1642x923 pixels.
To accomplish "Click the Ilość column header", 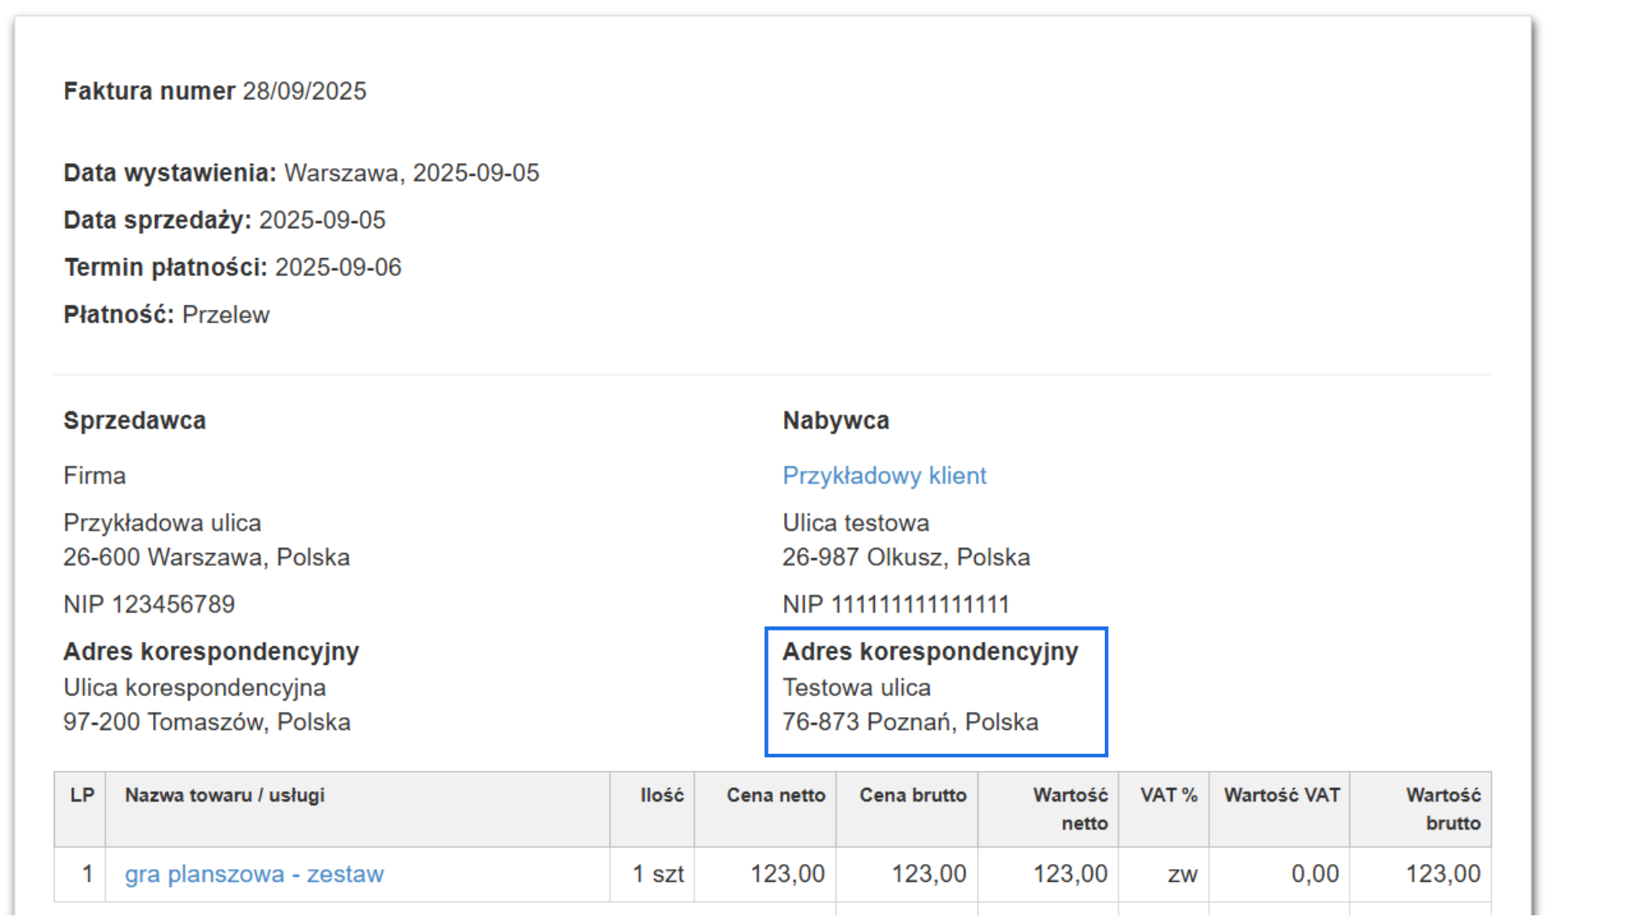I will click(661, 795).
